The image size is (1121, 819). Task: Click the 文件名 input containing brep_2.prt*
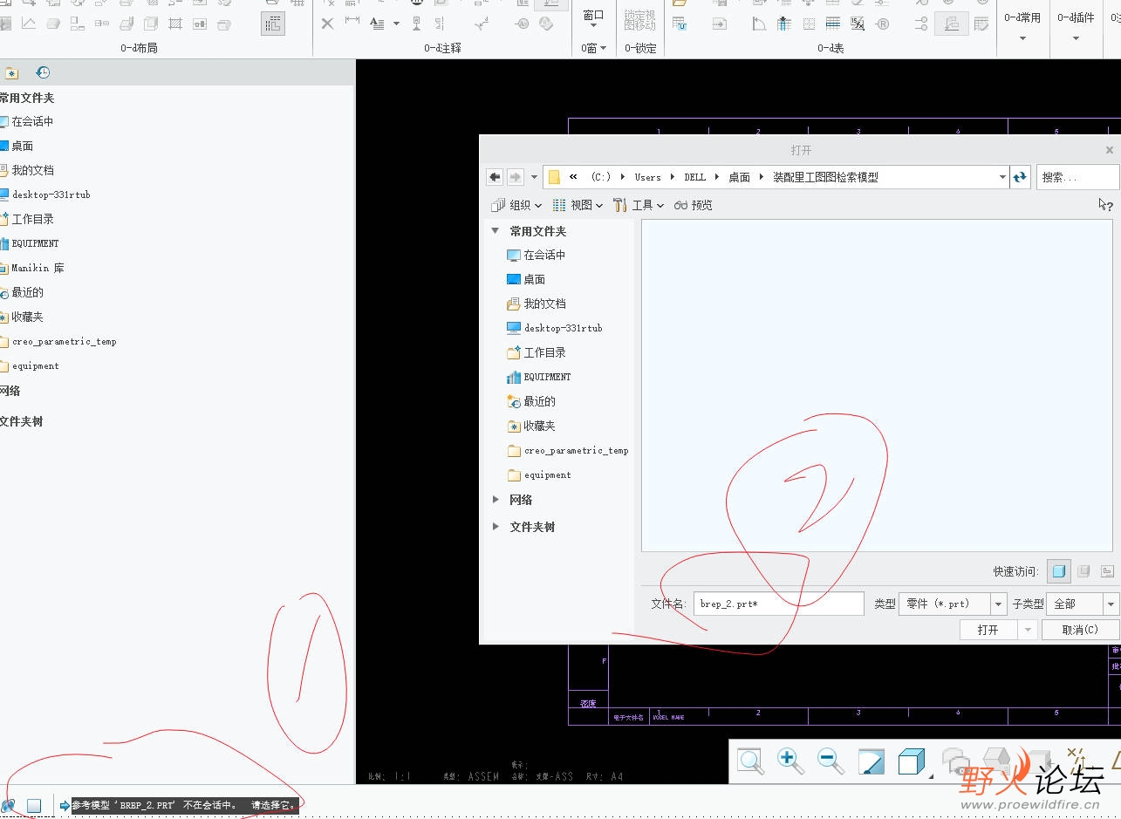coord(776,603)
